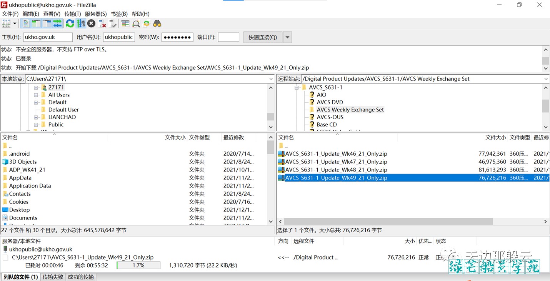
Task: Select AIO folder in remote tree
Action: pos(322,95)
